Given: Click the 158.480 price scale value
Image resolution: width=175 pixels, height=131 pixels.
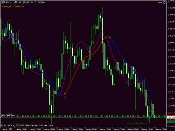Looking at the screenshot, I should pyautogui.click(x=171, y=57).
